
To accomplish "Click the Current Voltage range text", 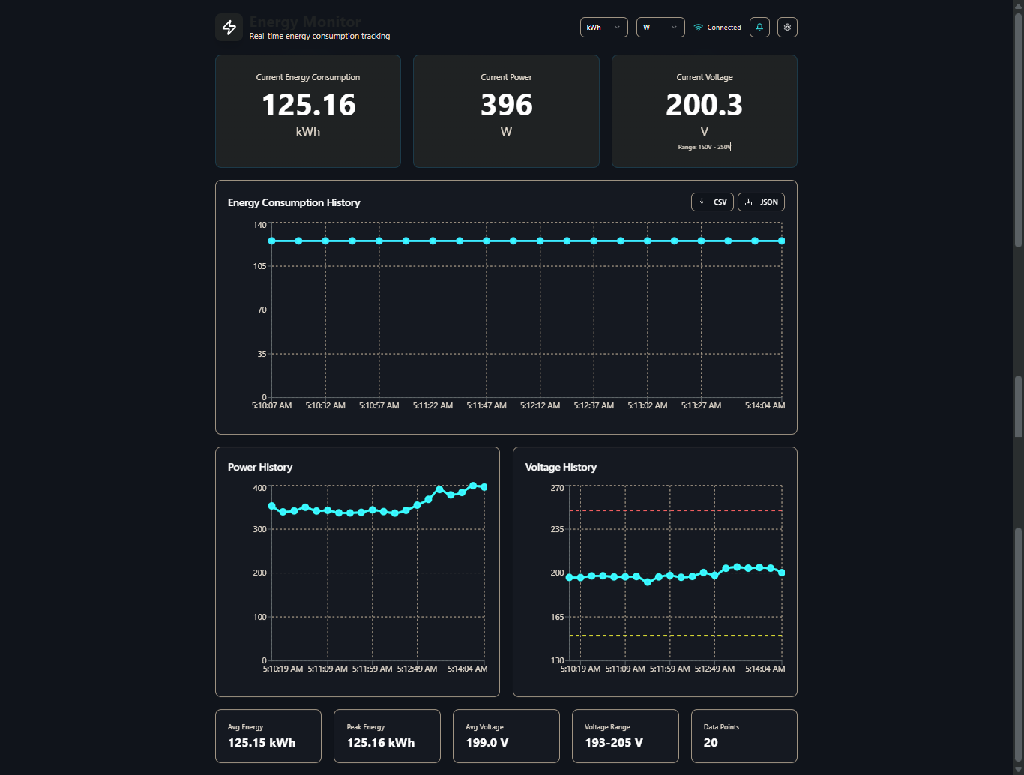I will coord(704,148).
